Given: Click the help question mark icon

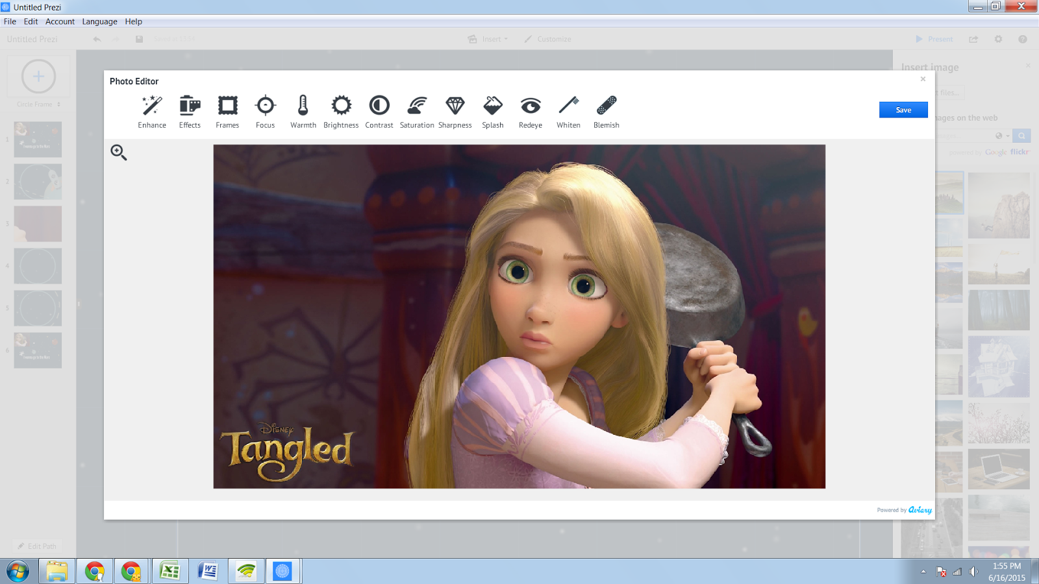Looking at the screenshot, I should click(x=1023, y=39).
